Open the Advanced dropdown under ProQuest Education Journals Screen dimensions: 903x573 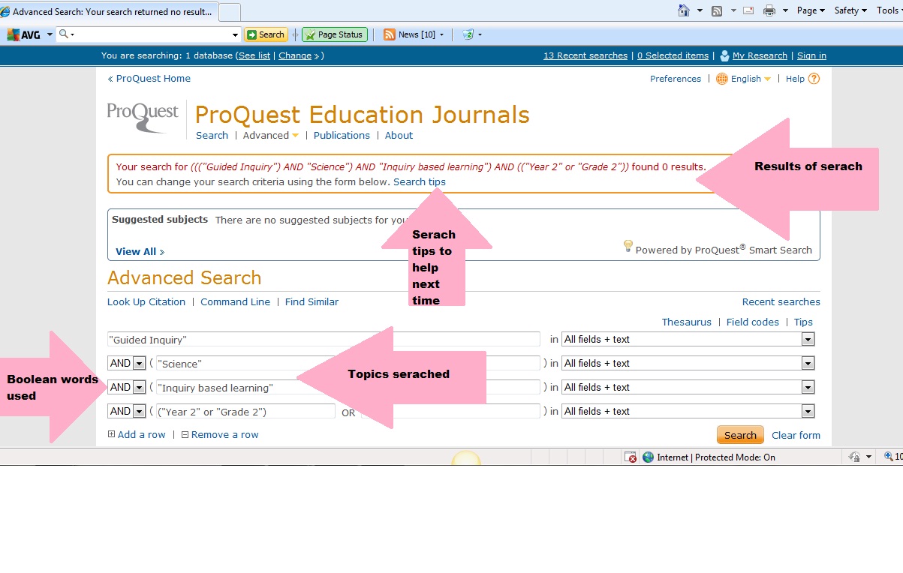(x=270, y=135)
